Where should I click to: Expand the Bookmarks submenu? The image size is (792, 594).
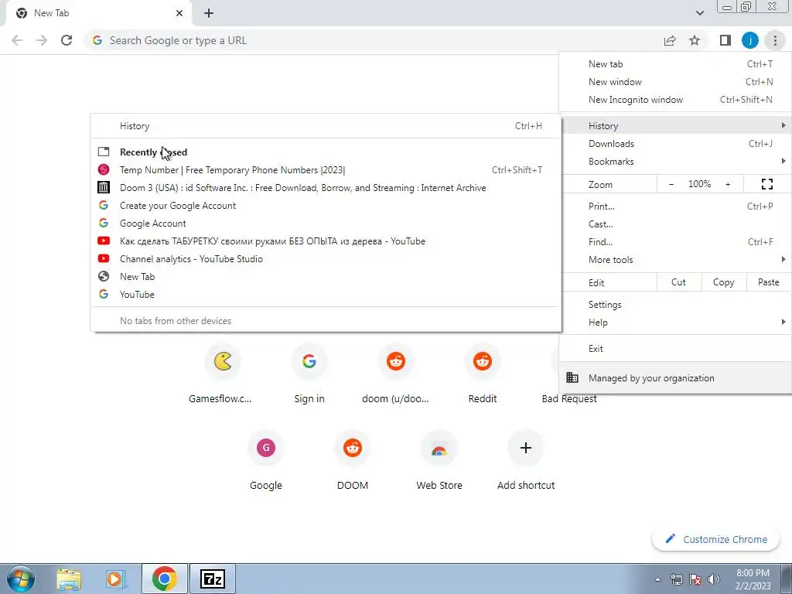pos(675,161)
